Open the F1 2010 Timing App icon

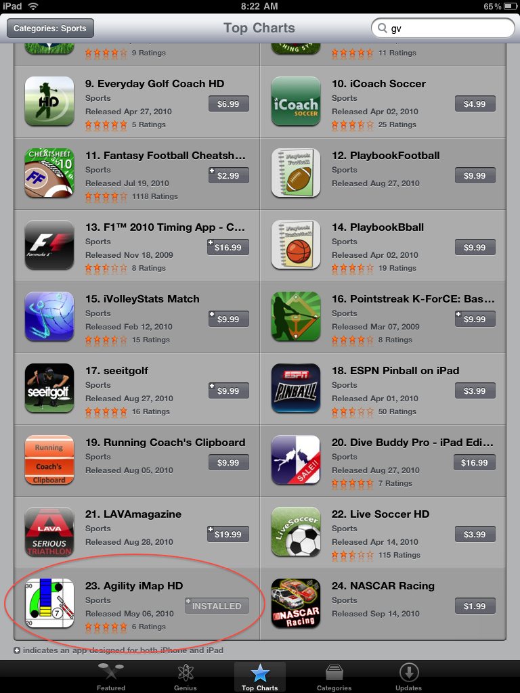[49, 244]
